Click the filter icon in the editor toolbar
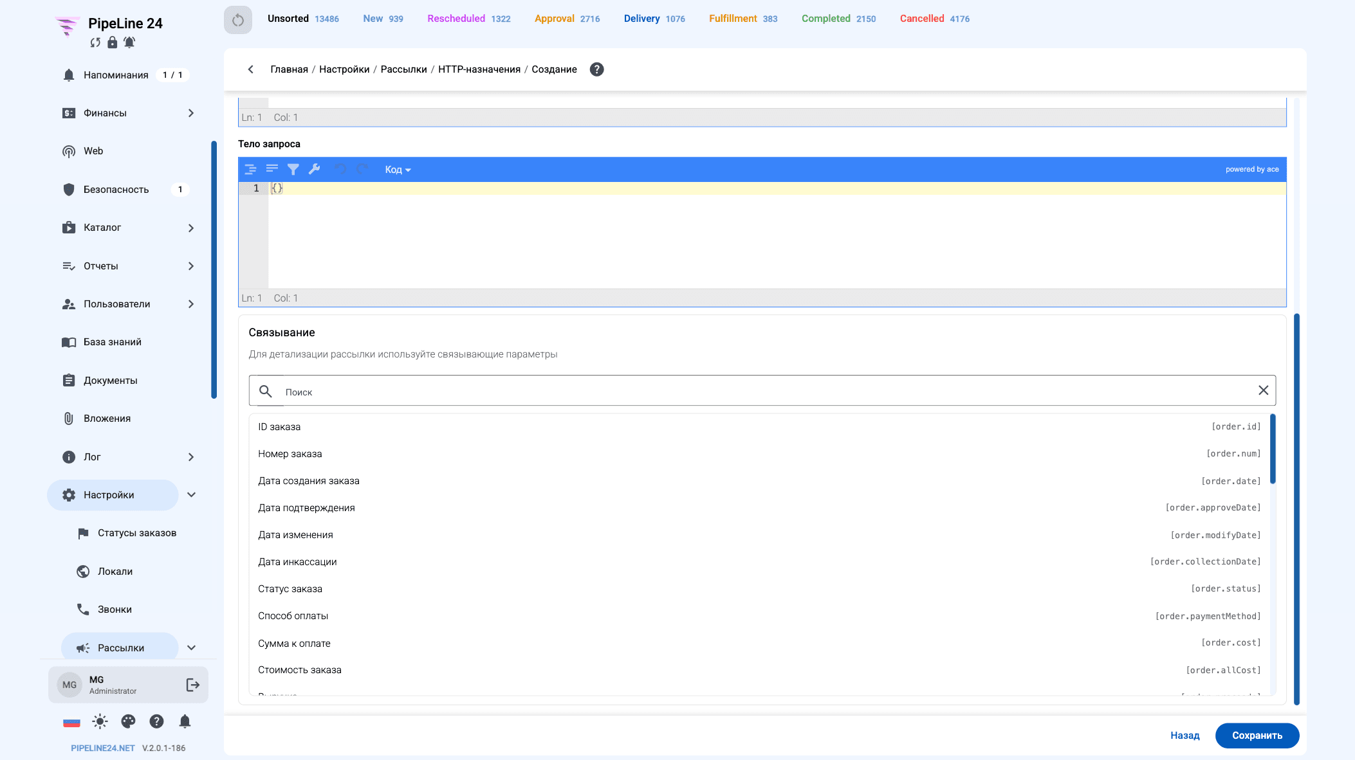 pos(293,169)
